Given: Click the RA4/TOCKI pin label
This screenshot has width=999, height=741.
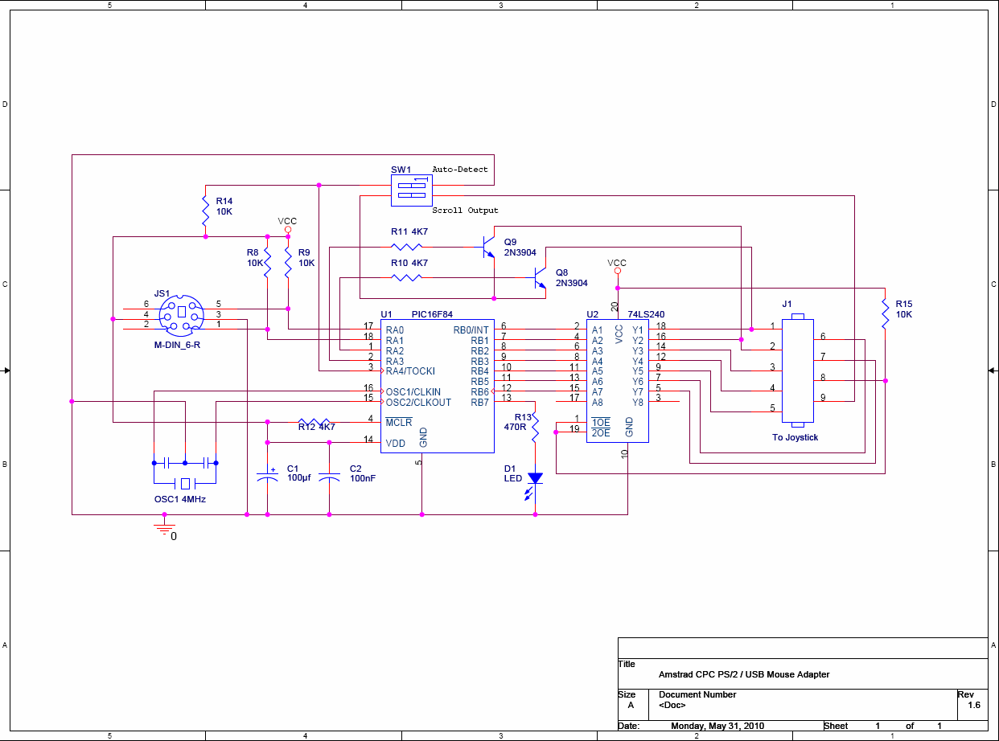Looking at the screenshot, I should [410, 371].
